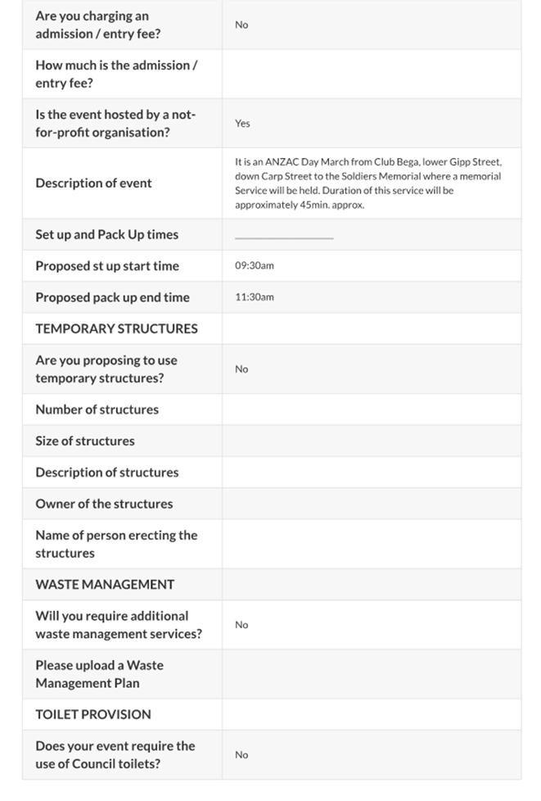
Task: Click the empty Waste Management Plan upload field
Action: [371, 674]
